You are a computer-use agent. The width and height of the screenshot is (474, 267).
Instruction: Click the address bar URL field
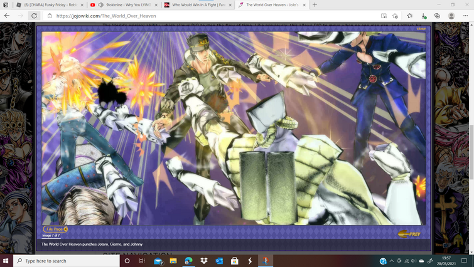click(212, 16)
